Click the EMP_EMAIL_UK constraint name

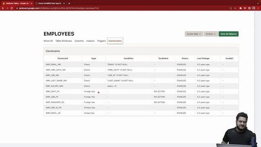click(53, 113)
